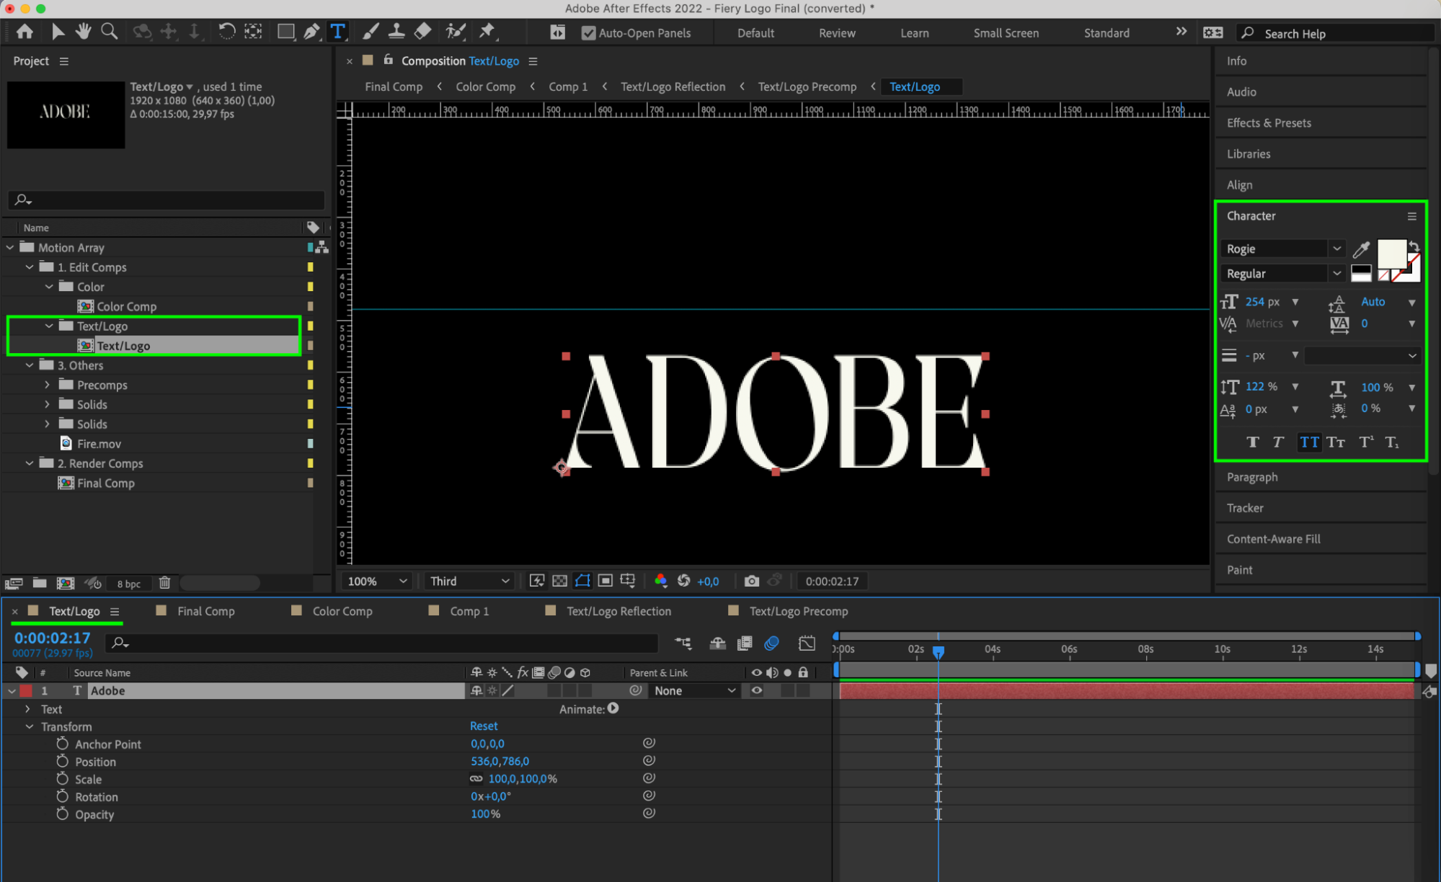Viewport: 1441px width, 882px height.
Task: Select the Roto Brush tool
Action: tap(455, 32)
